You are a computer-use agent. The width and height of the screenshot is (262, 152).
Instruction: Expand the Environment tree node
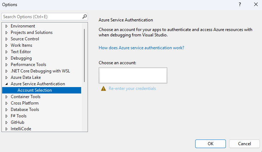(6, 26)
